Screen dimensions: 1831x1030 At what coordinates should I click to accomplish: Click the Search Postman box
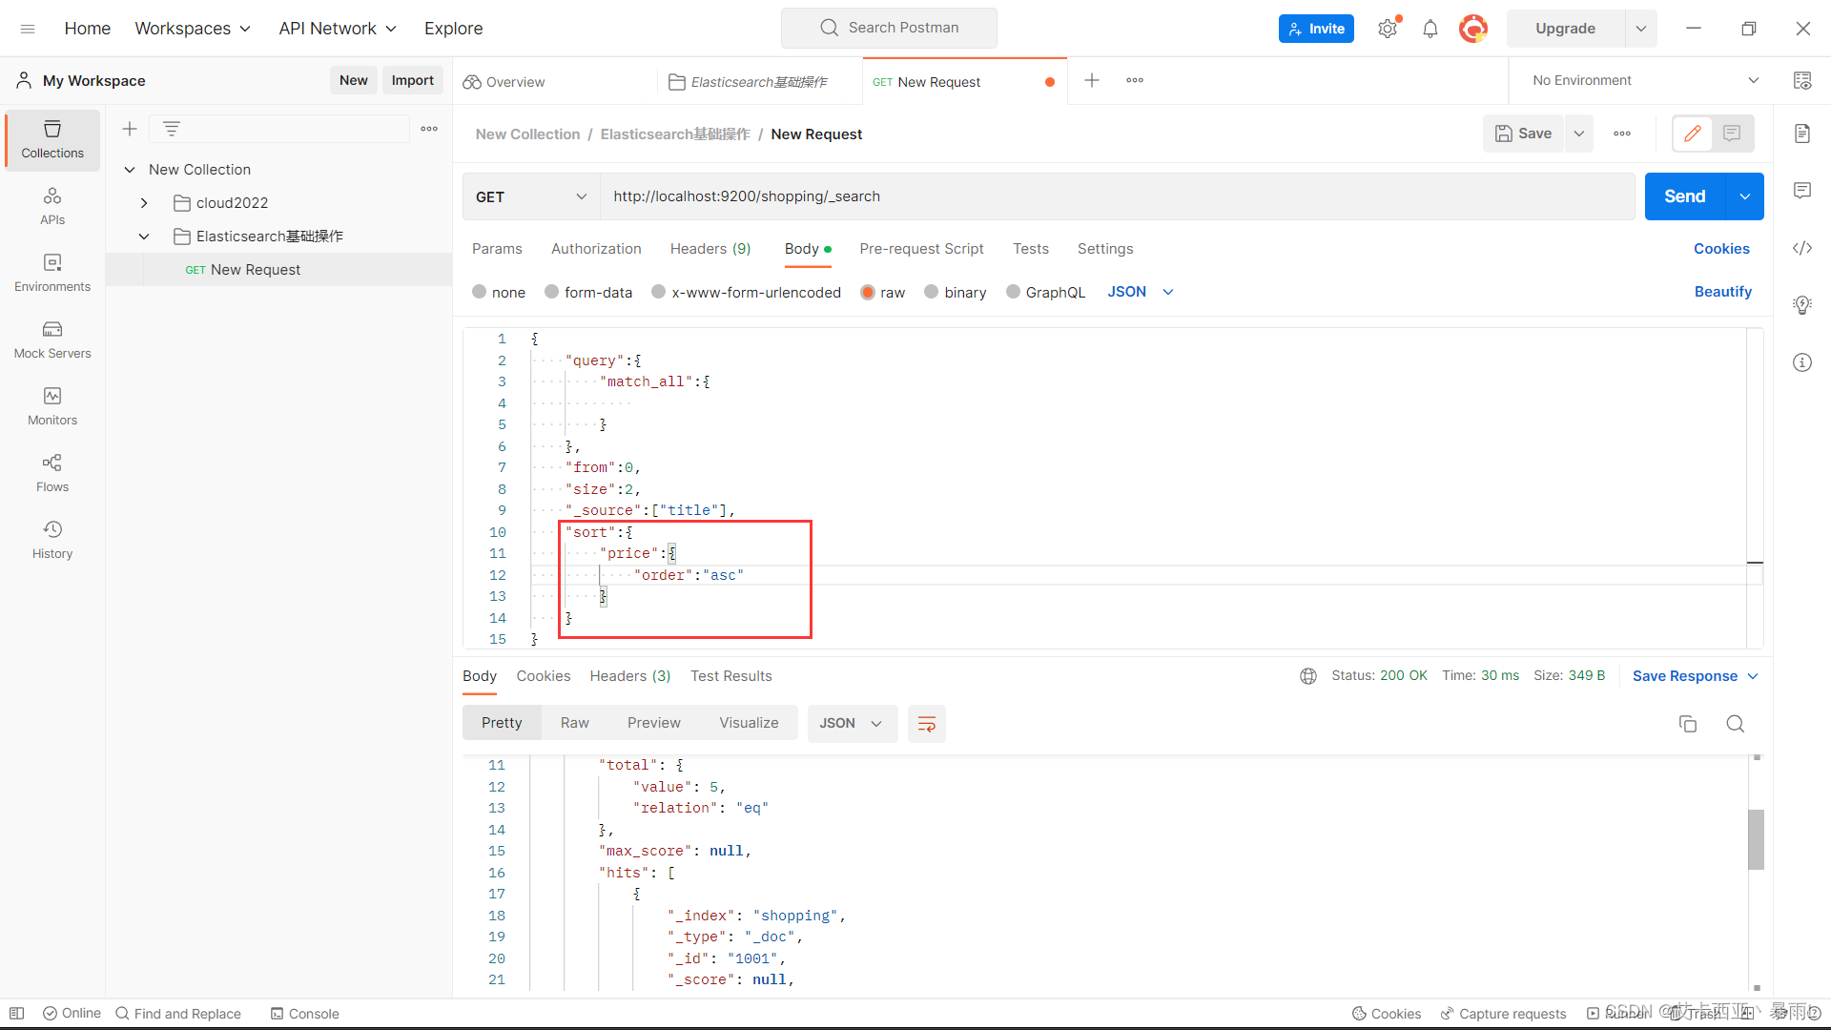click(x=889, y=28)
